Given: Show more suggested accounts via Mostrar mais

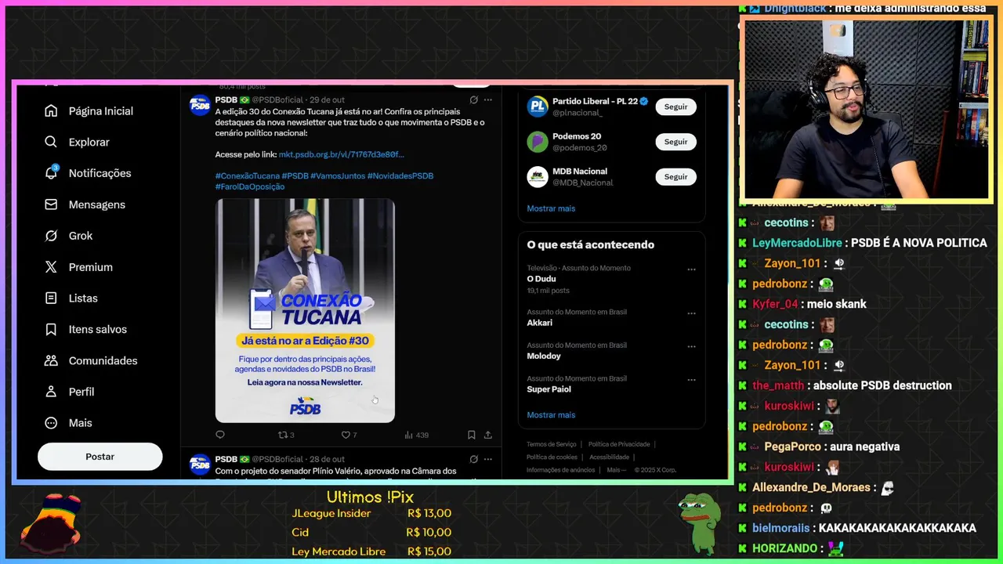Looking at the screenshot, I should [551, 208].
